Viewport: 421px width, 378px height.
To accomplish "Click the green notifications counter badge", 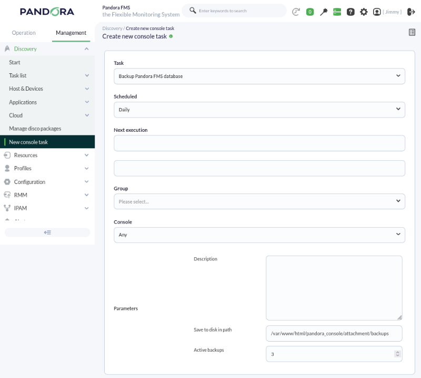I will tap(310, 12).
